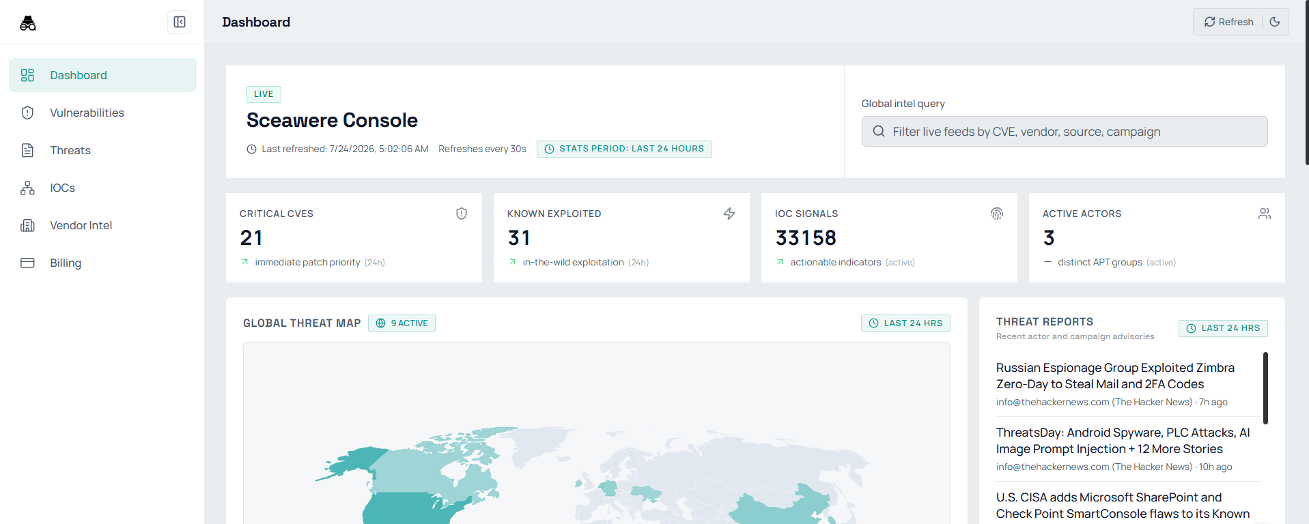Click the magnifier icon in the query field
The width and height of the screenshot is (1309, 524).
point(879,131)
